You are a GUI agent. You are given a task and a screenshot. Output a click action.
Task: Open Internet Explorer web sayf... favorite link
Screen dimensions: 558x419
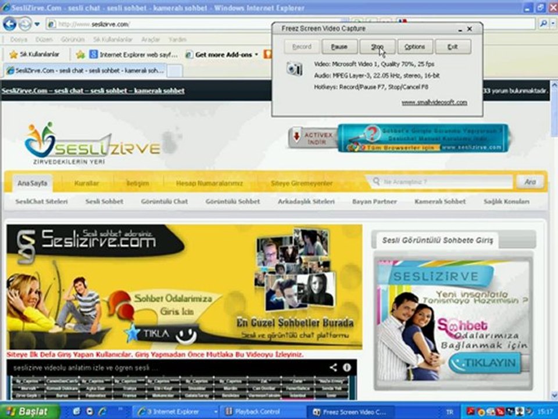pyautogui.click(x=134, y=55)
